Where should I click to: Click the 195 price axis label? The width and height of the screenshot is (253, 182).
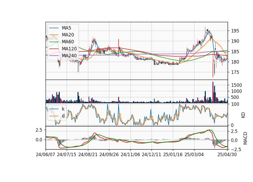(x=235, y=31)
